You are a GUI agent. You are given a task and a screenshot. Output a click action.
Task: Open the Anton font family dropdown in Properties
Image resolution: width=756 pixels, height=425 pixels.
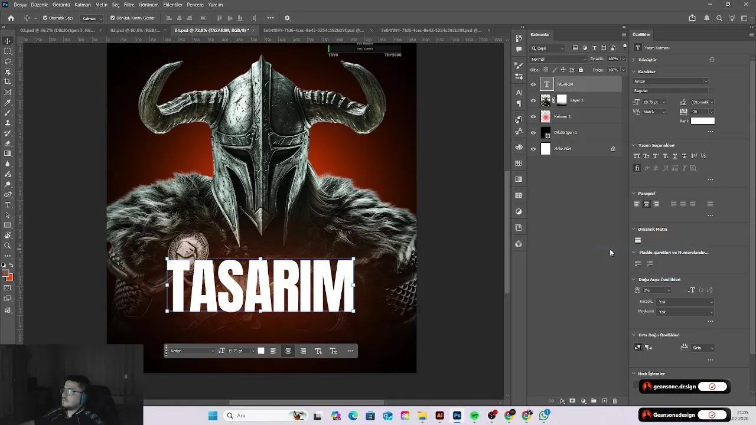point(671,81)
